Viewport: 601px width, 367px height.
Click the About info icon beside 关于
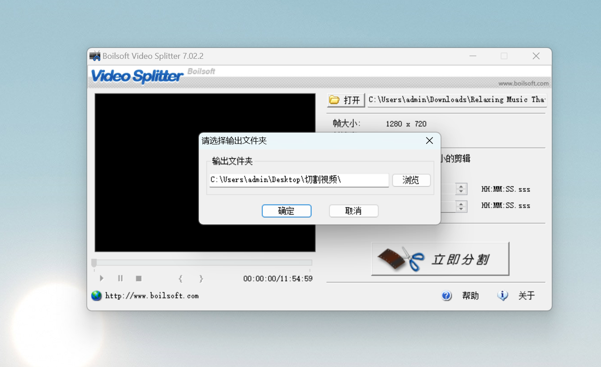coord(502,296)
